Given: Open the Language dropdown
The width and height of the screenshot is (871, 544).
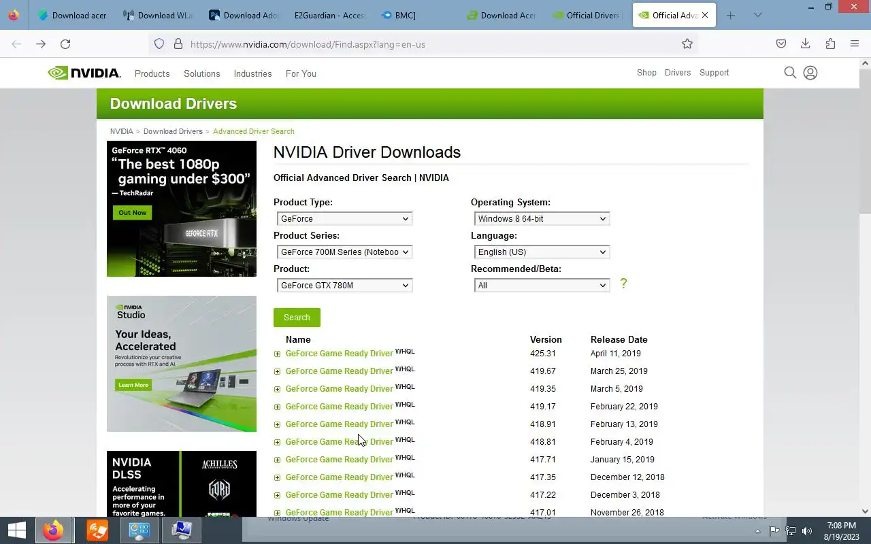Looking at the screenshot, I should pos(542,252).
